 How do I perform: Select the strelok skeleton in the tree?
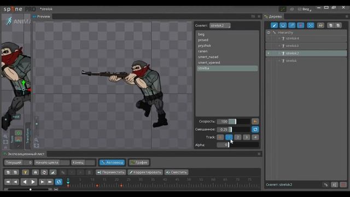(x=291, y=61)
